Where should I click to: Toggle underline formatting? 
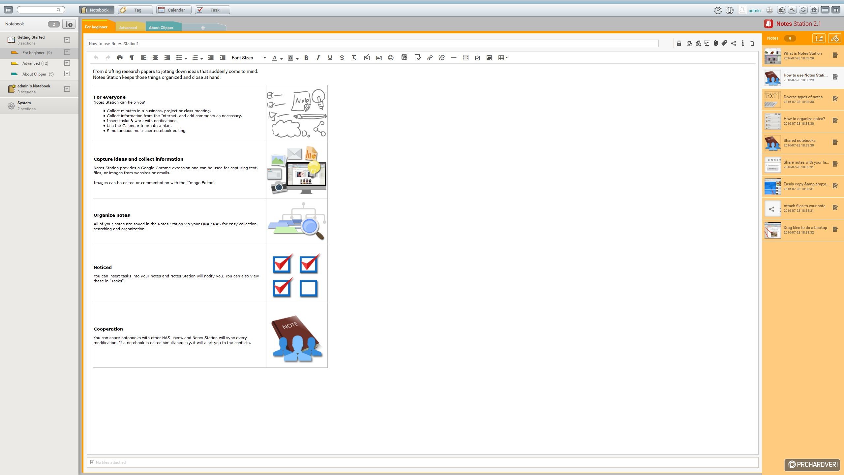click(330, 58)
